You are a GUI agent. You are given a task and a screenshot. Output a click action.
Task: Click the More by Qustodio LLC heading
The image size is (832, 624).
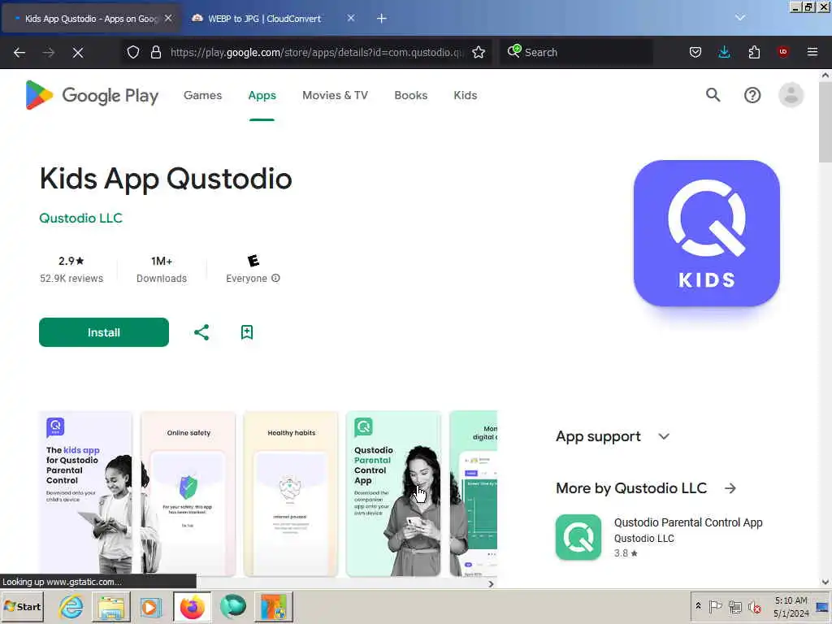pos(631,488)
